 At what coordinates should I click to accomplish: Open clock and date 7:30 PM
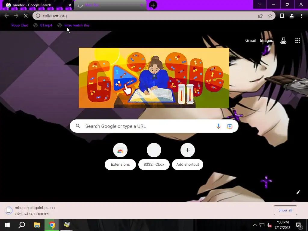[x=282, y=225]
